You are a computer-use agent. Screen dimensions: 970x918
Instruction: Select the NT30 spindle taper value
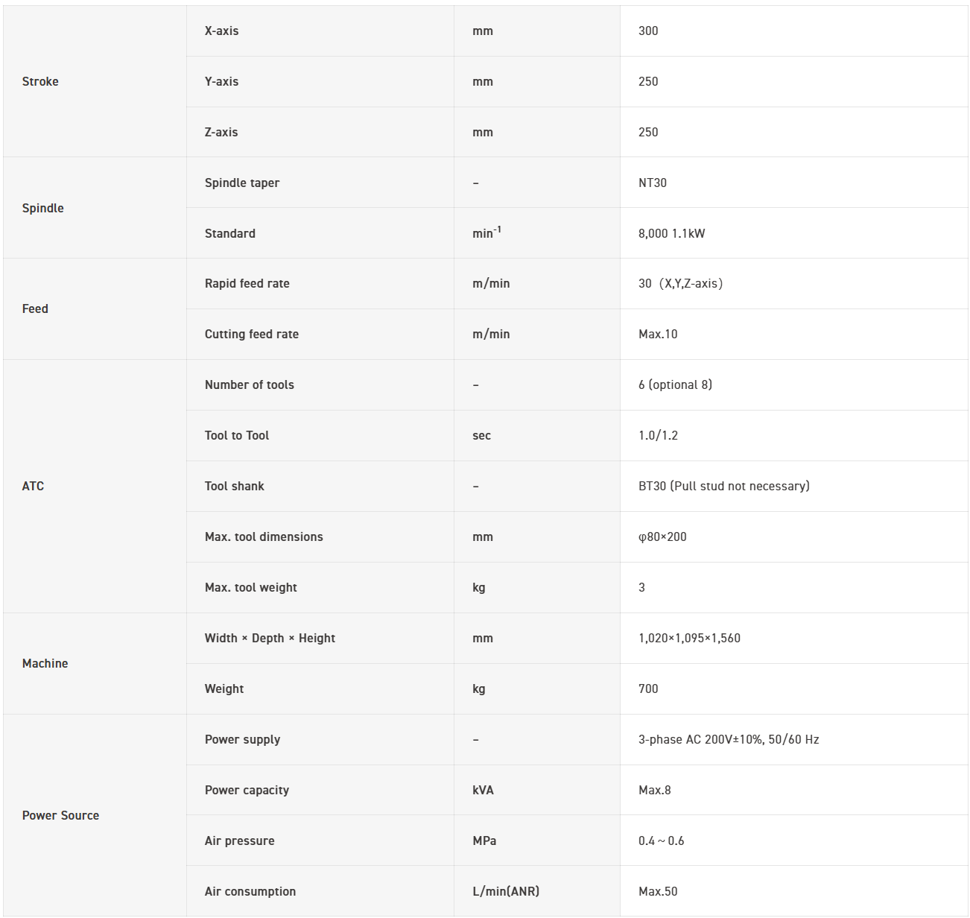click(653, 183)
